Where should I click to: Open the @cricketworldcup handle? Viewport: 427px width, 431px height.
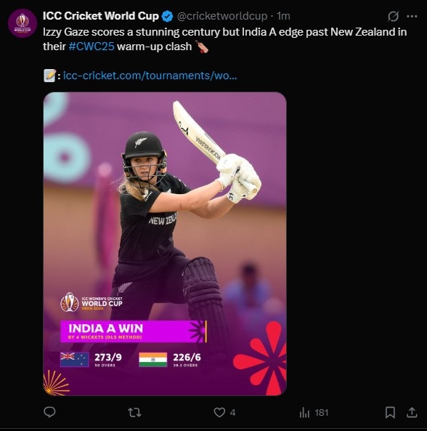[222, 16]
